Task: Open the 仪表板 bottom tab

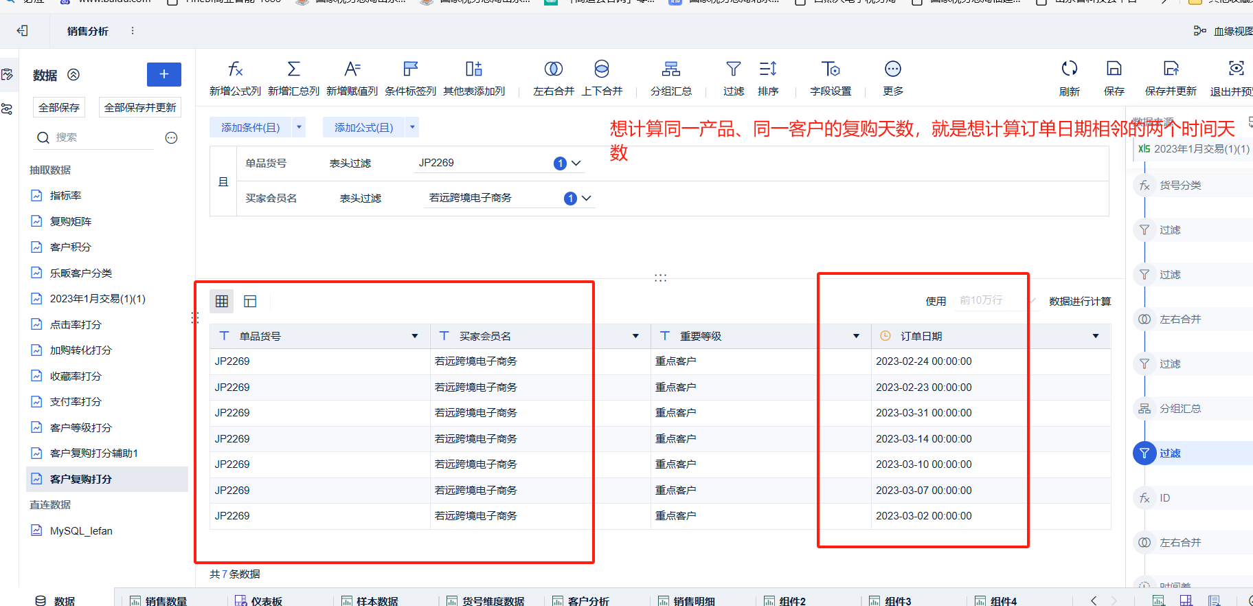Action: click(258, 601)
